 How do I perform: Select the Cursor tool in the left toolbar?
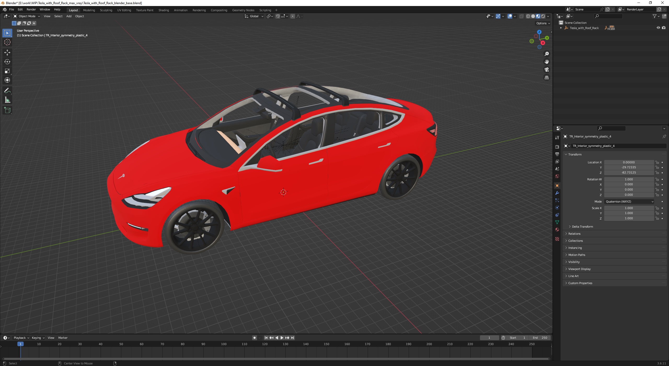pos(7,42)
